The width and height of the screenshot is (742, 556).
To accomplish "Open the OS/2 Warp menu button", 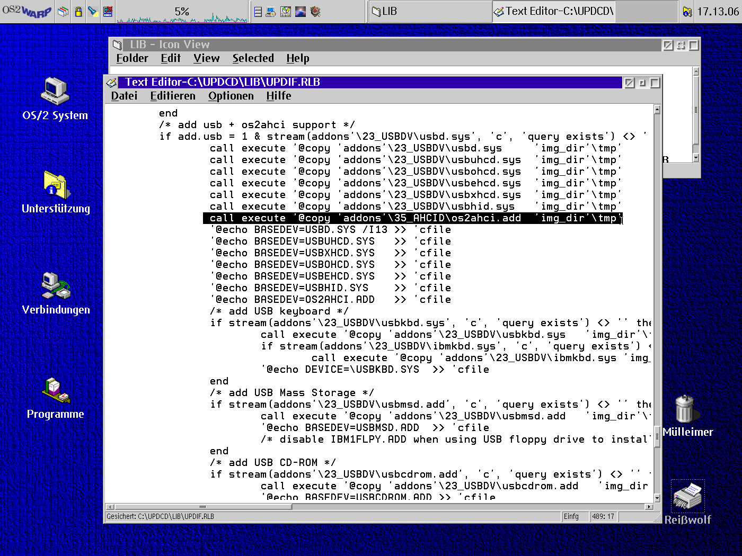I will (27, 11).
